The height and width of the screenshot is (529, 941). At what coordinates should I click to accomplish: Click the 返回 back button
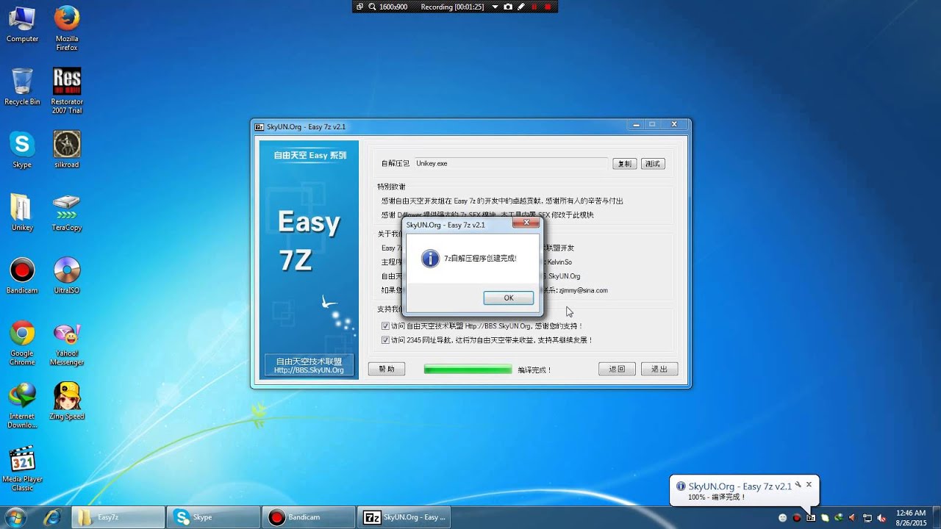coord(617,369)
